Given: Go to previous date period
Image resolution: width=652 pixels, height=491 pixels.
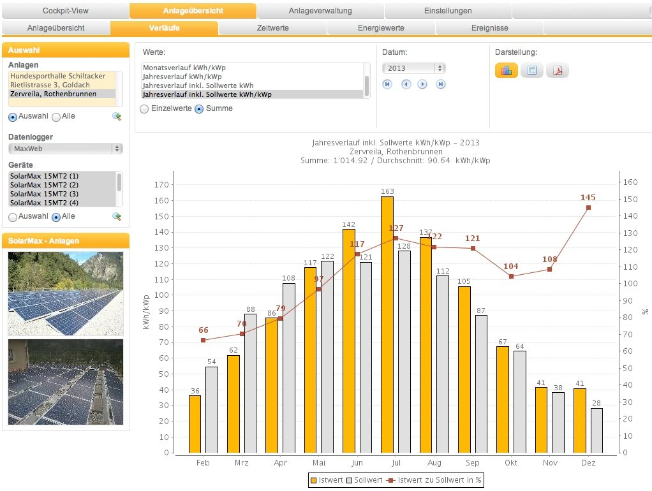Looking at the screenshot, I should coord(406,84).
